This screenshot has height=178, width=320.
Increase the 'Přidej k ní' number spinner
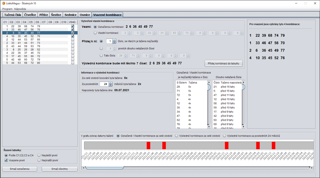pos(114,40)
